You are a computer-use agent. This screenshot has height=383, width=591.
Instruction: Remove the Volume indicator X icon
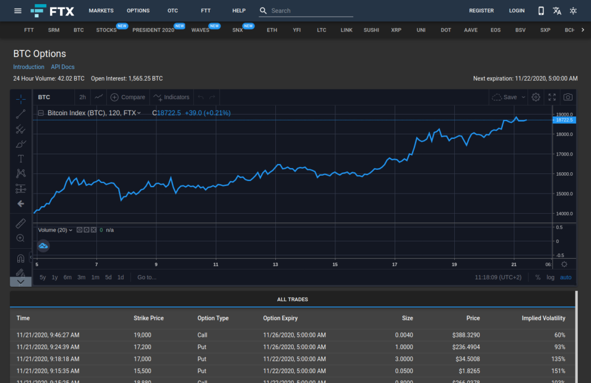tap(93, 230)
